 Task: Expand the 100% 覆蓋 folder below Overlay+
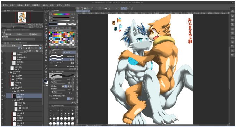click(x=11, y=79)
